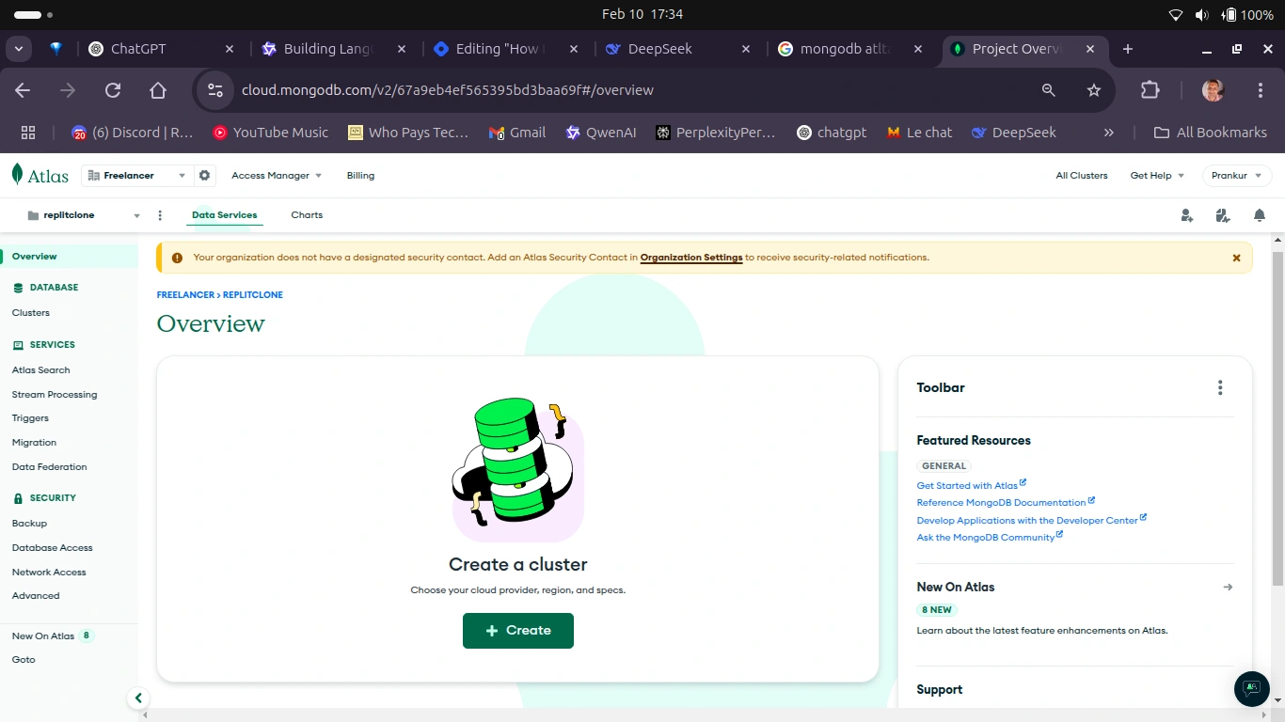Collapse the left navigation sidebar
The width and height of the screenshot is (1285, 722).
138,698
